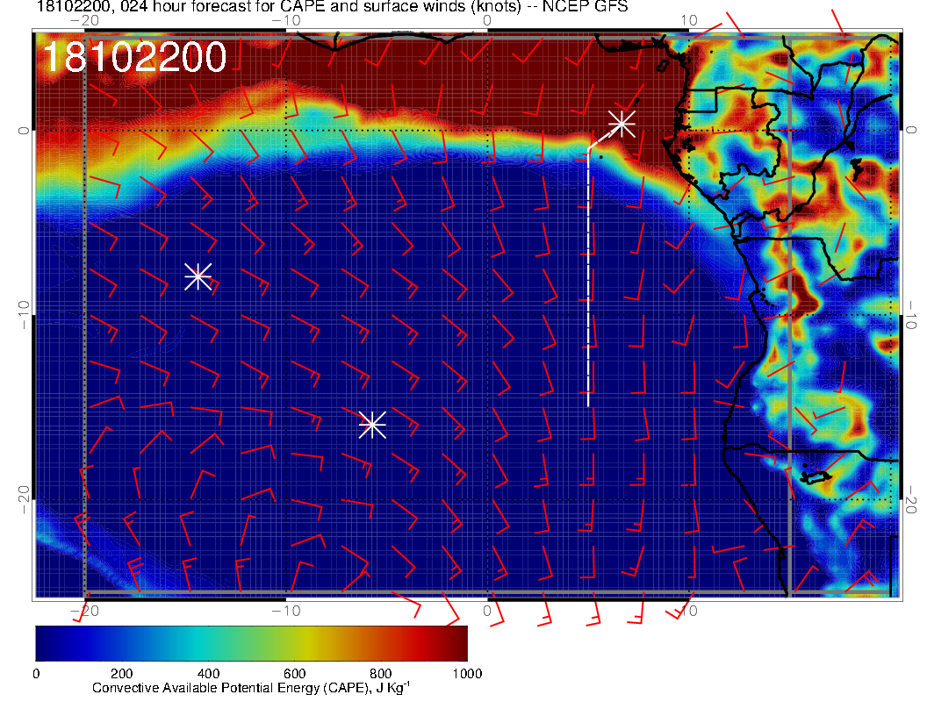Click the bottom-most white asterisk marker
This screenshot has width=927, height=716.
click(372, 425)
